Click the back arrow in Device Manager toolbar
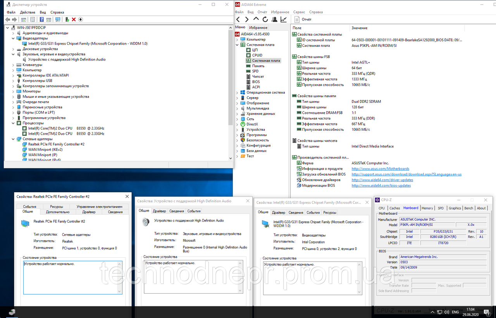The height and width of the screenshot is (318, 496). 8,19
